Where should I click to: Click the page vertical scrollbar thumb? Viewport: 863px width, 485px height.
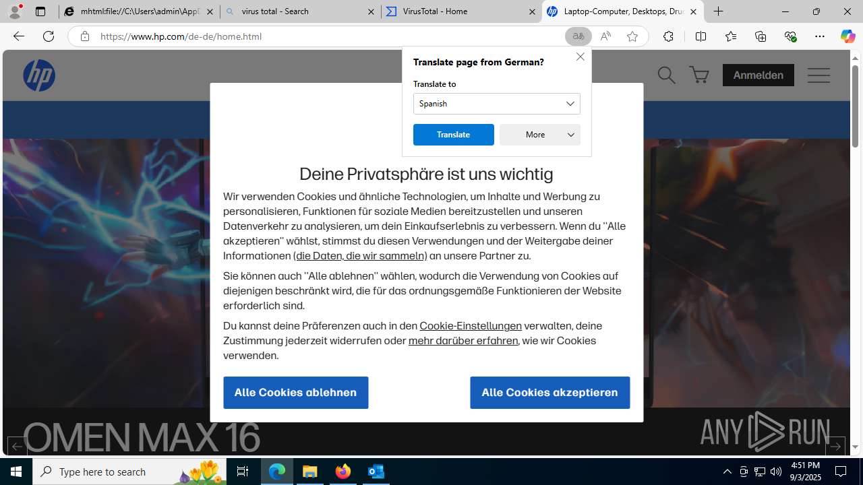[855, 106]
